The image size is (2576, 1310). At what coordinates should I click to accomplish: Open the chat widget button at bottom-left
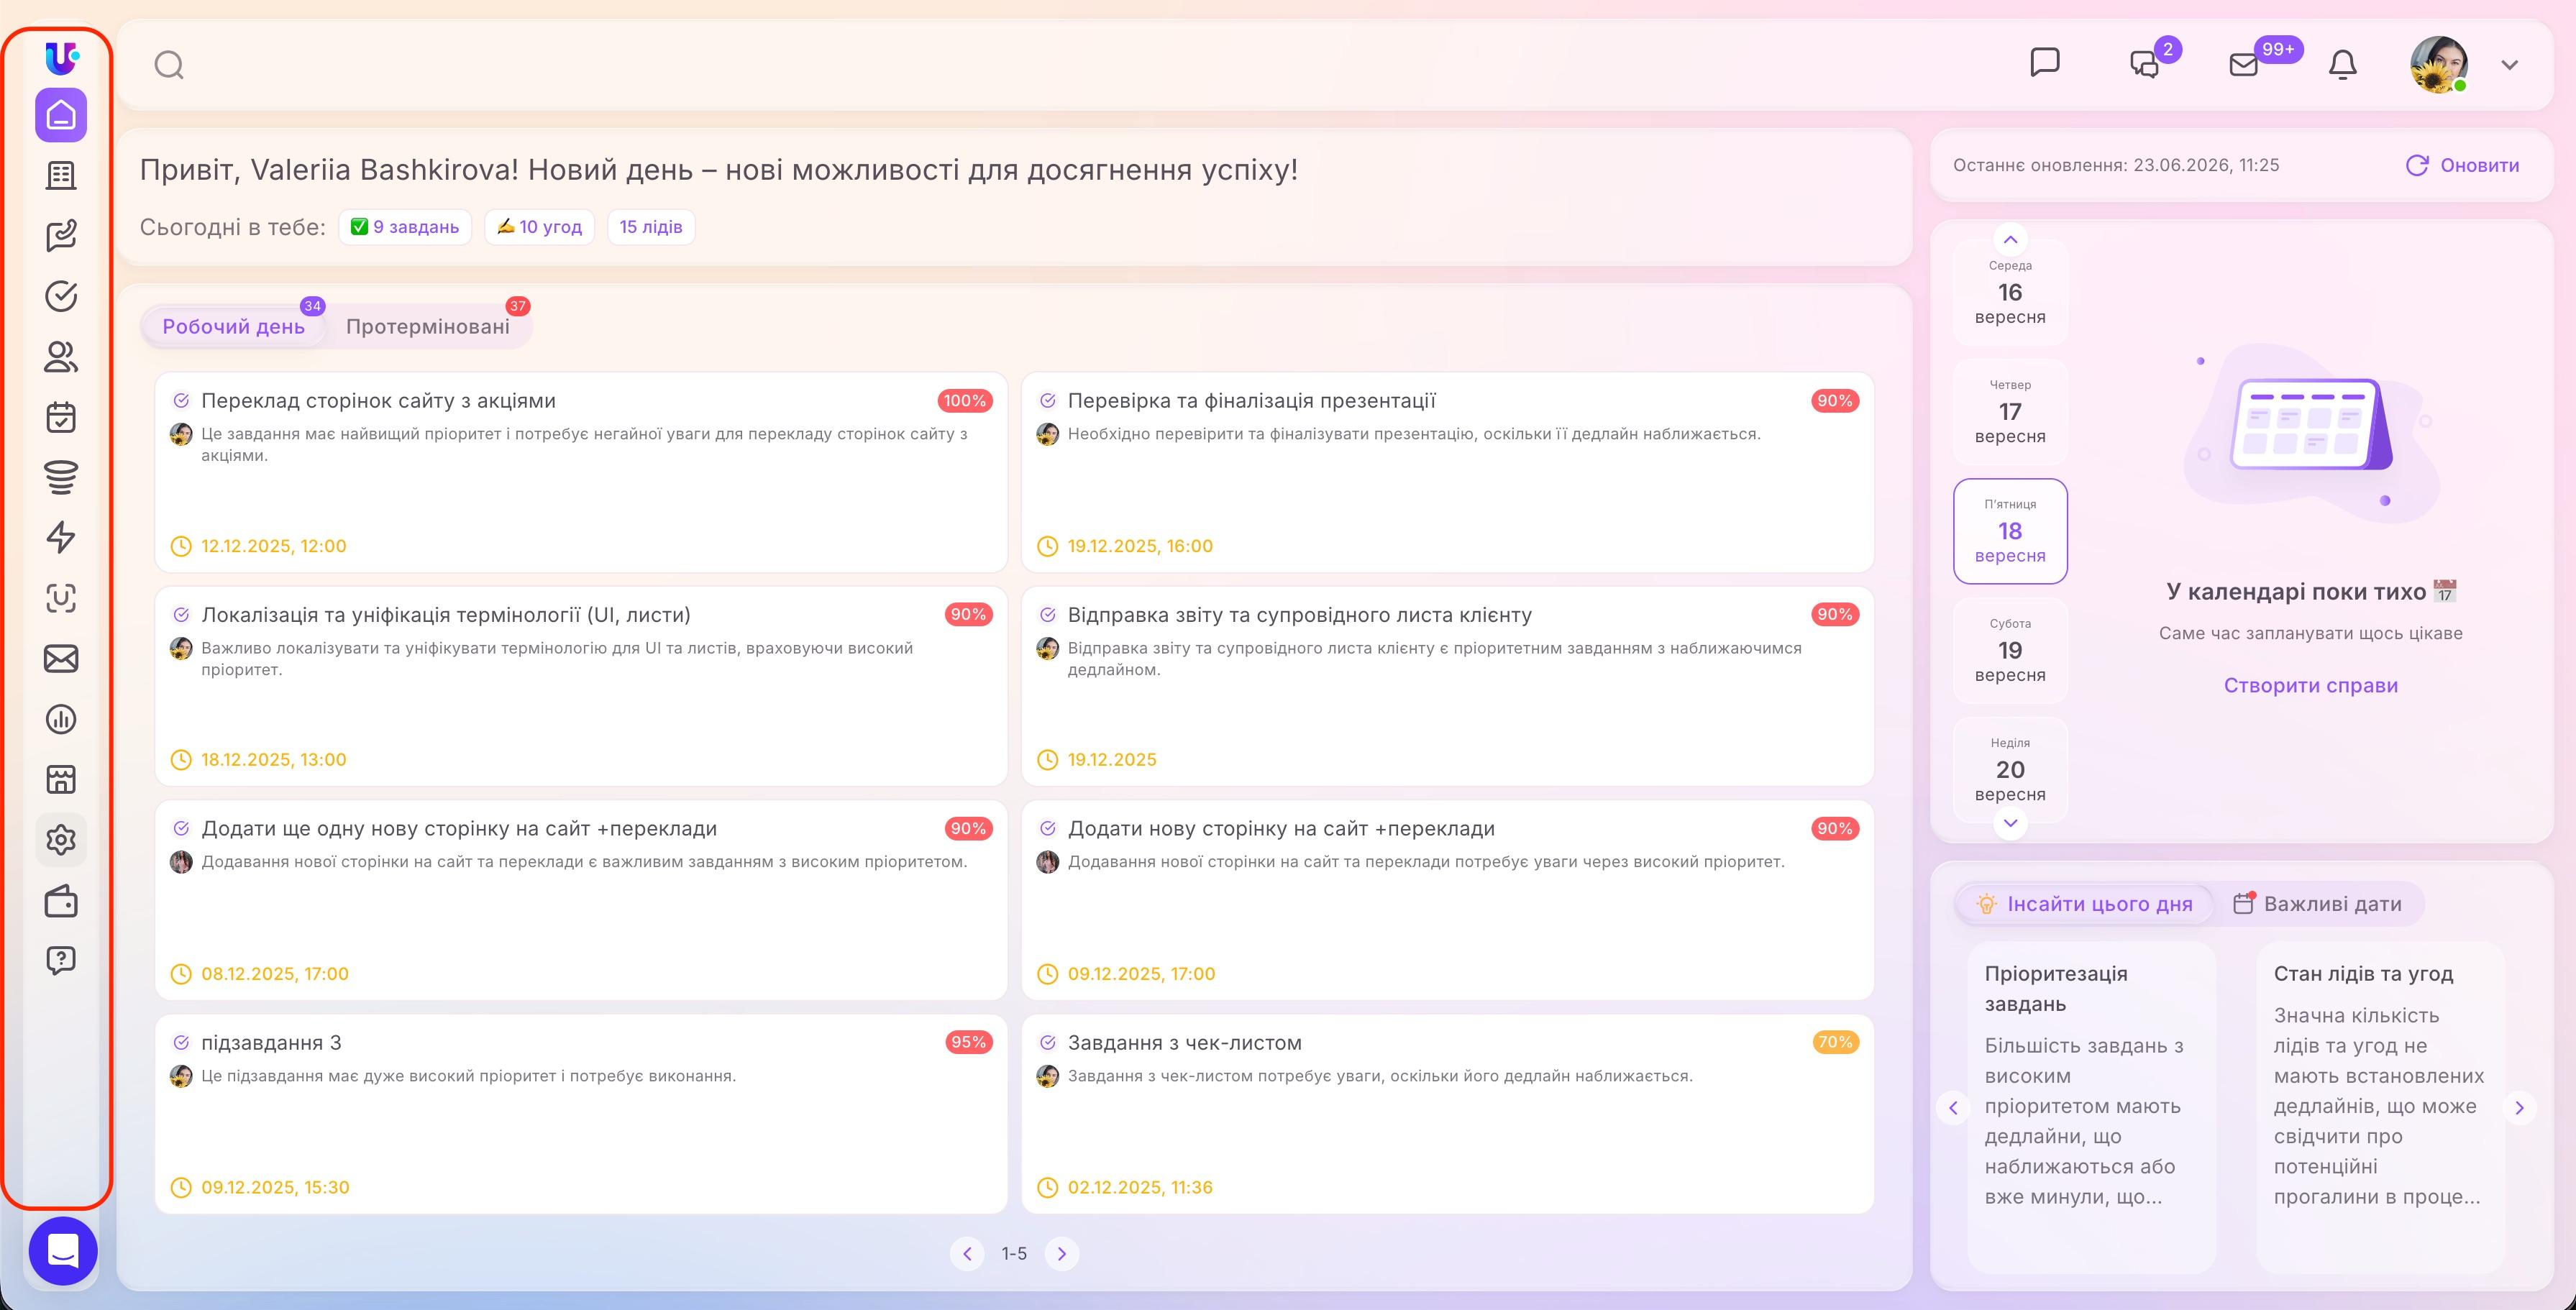(x=63, y=1251)
